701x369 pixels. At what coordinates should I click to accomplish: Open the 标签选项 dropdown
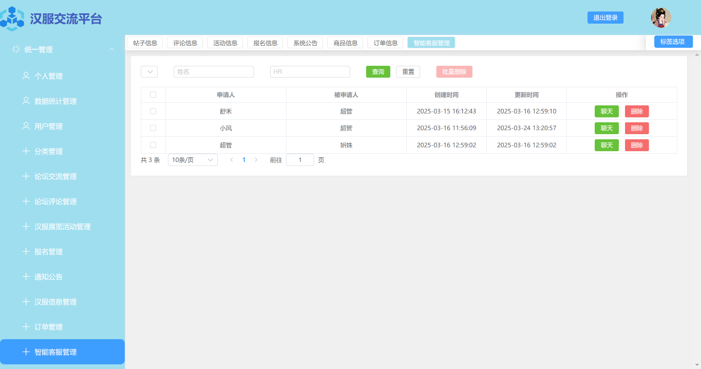pos(673,42)
